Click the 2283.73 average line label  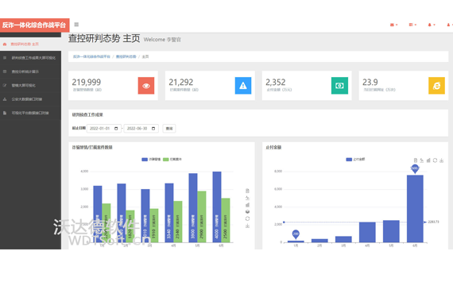tap(433, 222)
